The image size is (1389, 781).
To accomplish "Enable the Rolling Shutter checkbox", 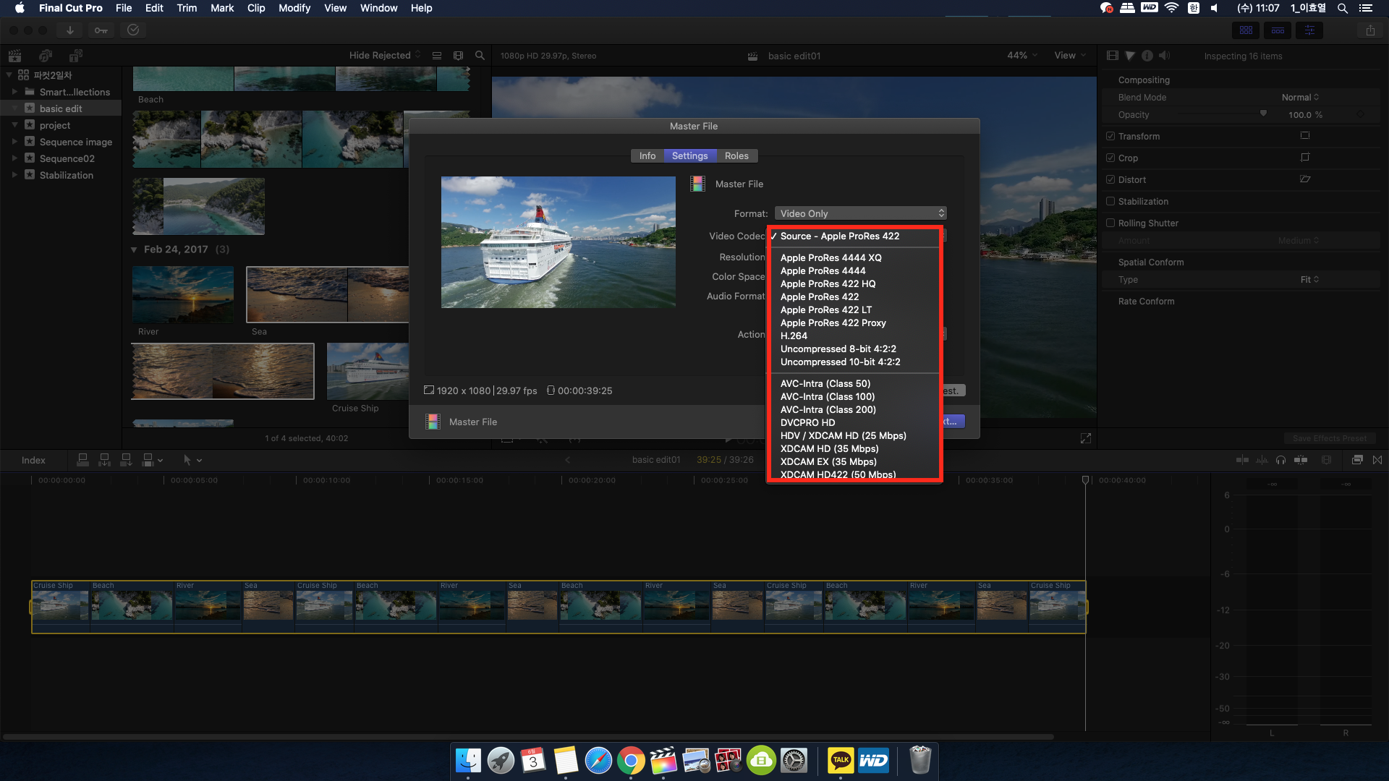I will pyautogui.click(x=1110, y=223).
